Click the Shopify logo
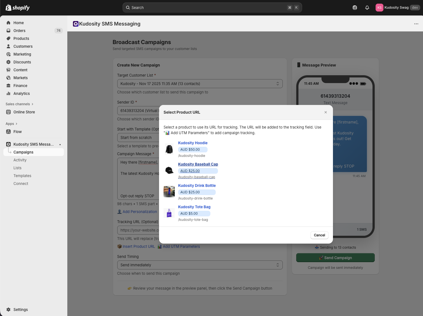The image size is (423, 316). coord(18,8)
